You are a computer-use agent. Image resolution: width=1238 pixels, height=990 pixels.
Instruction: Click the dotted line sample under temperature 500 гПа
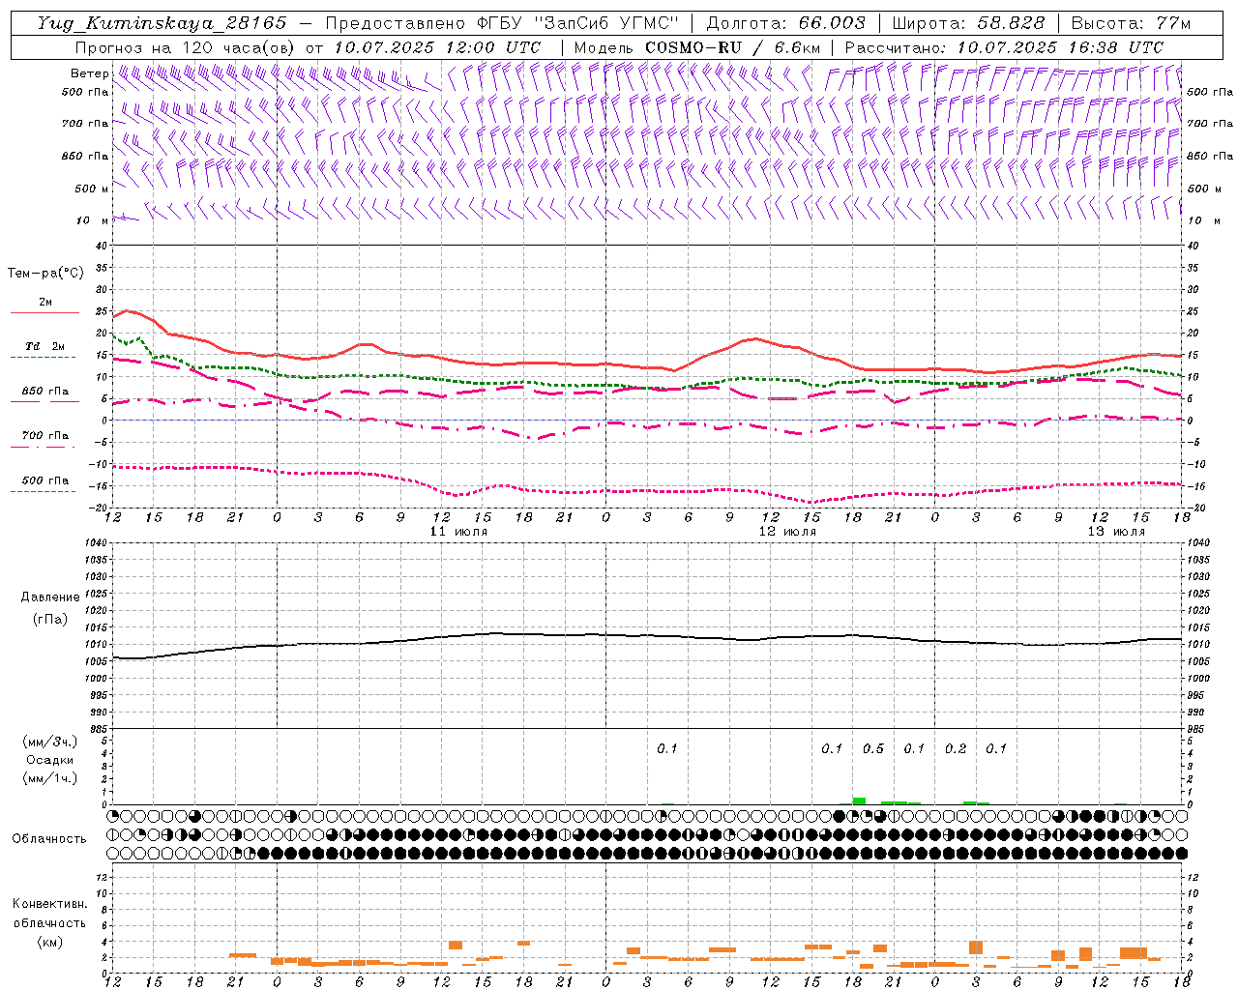pyautogui.click(x=44, y=492)
